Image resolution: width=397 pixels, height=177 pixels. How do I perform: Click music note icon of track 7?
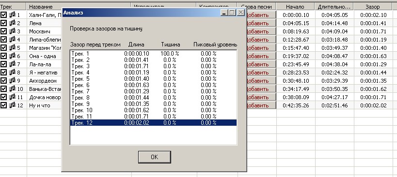coord(12,64)
